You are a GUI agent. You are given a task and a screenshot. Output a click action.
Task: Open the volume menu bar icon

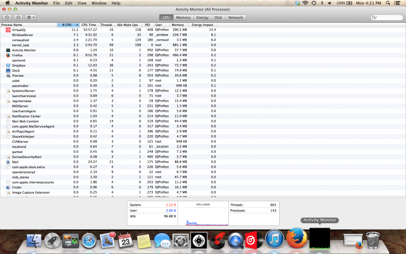click(329, 3)
